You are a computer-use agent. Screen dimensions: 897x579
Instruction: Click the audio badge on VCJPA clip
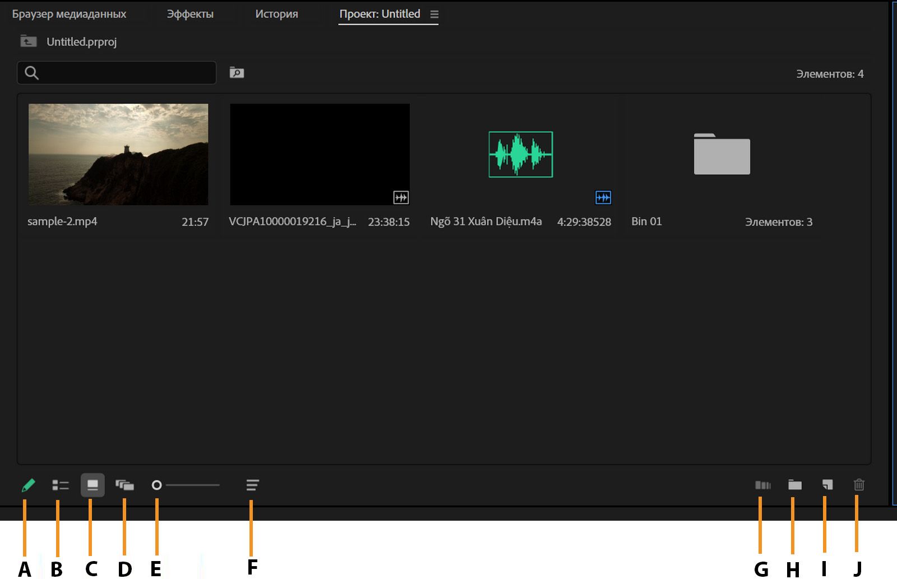pyautogui.click(x=401, y=197)
